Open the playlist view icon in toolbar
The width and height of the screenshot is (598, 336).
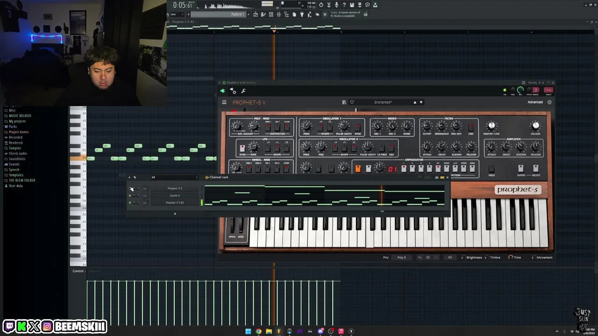coord(256,14)
